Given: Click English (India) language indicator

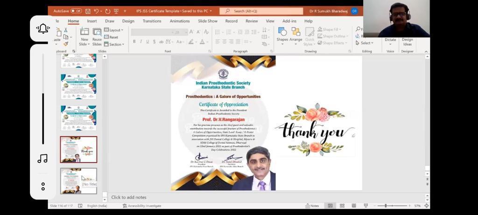Looking at the screenshot, I should (97, 206).
